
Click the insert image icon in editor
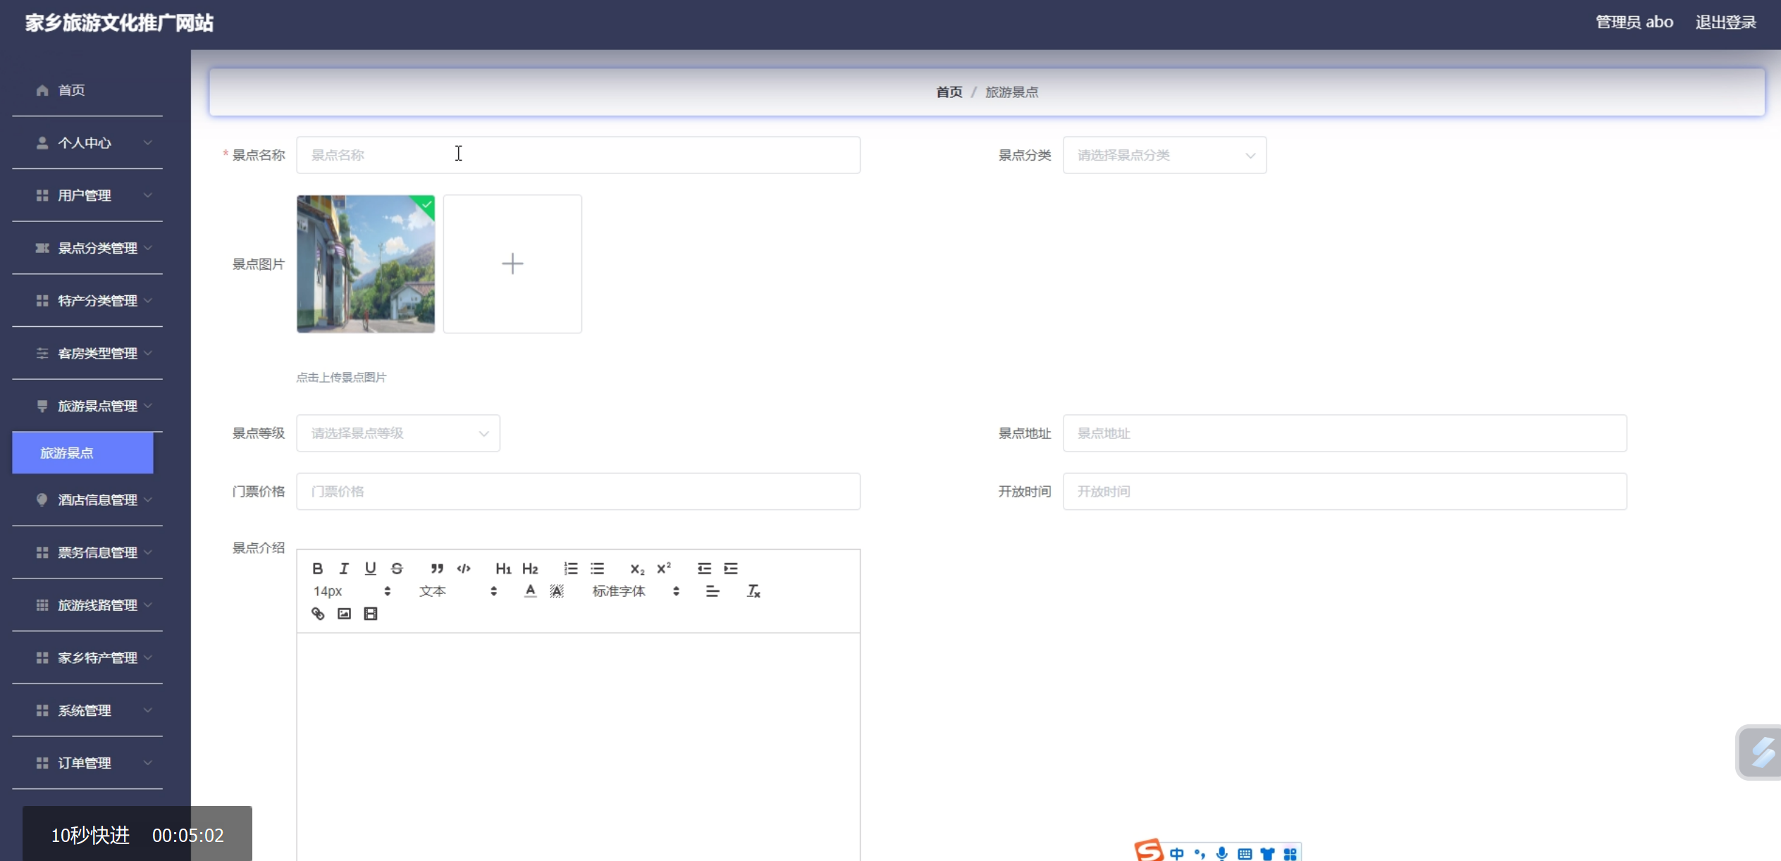(x=344, y=614)
